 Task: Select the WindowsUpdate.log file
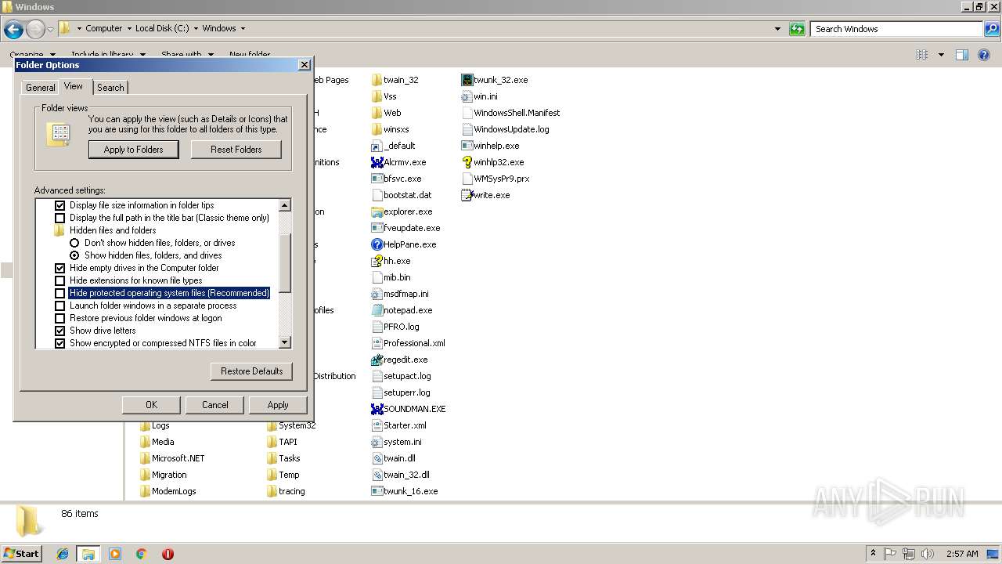click(505, 129)
